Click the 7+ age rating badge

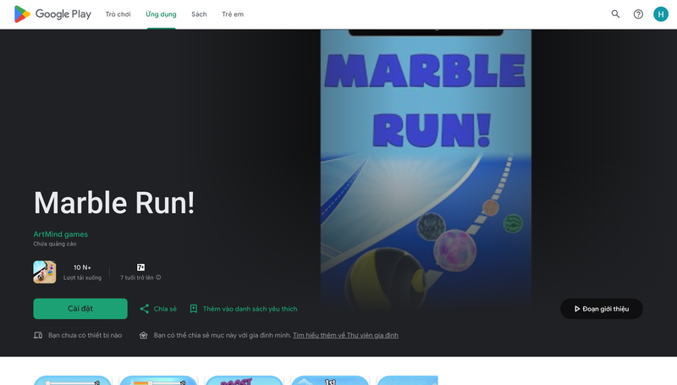[140, 267]
